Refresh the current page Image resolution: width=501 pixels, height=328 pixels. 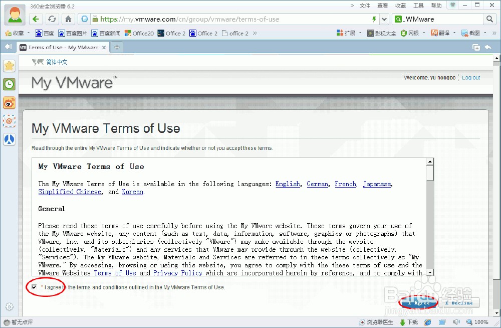tap(52, 19)
